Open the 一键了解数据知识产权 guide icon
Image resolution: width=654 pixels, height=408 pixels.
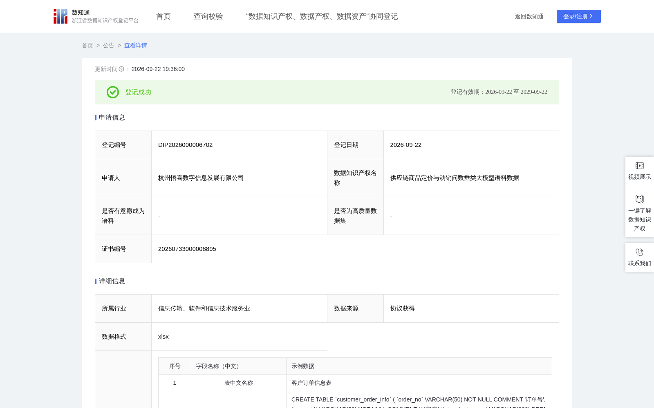click(x=640, y=199)
